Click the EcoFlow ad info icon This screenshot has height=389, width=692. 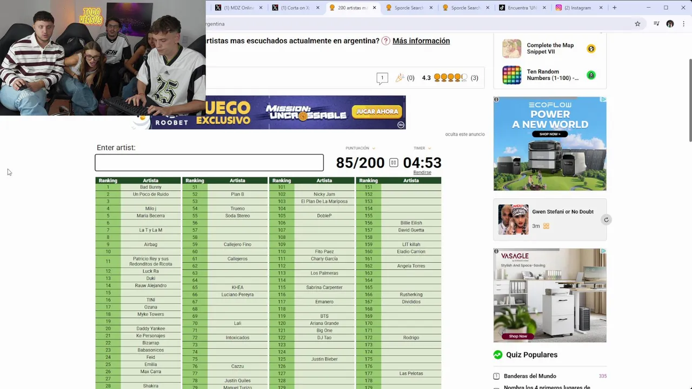click(496, 99)
